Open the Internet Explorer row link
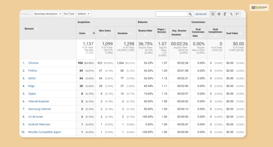Viewport: 273px width, 147px height. [x=39, y=101]
